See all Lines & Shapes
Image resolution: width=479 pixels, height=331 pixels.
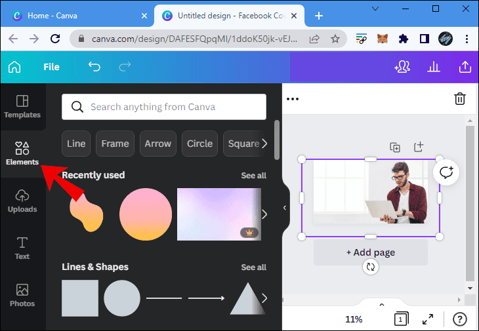coord(253,267)
